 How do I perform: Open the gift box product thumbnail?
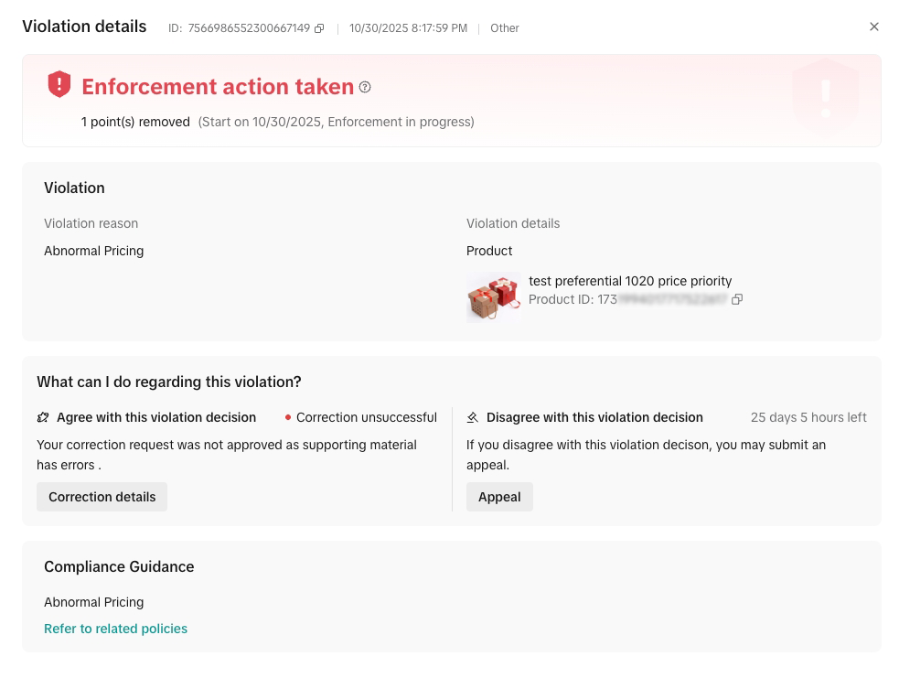(494, 297)
